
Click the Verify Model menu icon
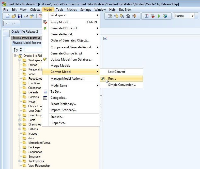(45, 22)
